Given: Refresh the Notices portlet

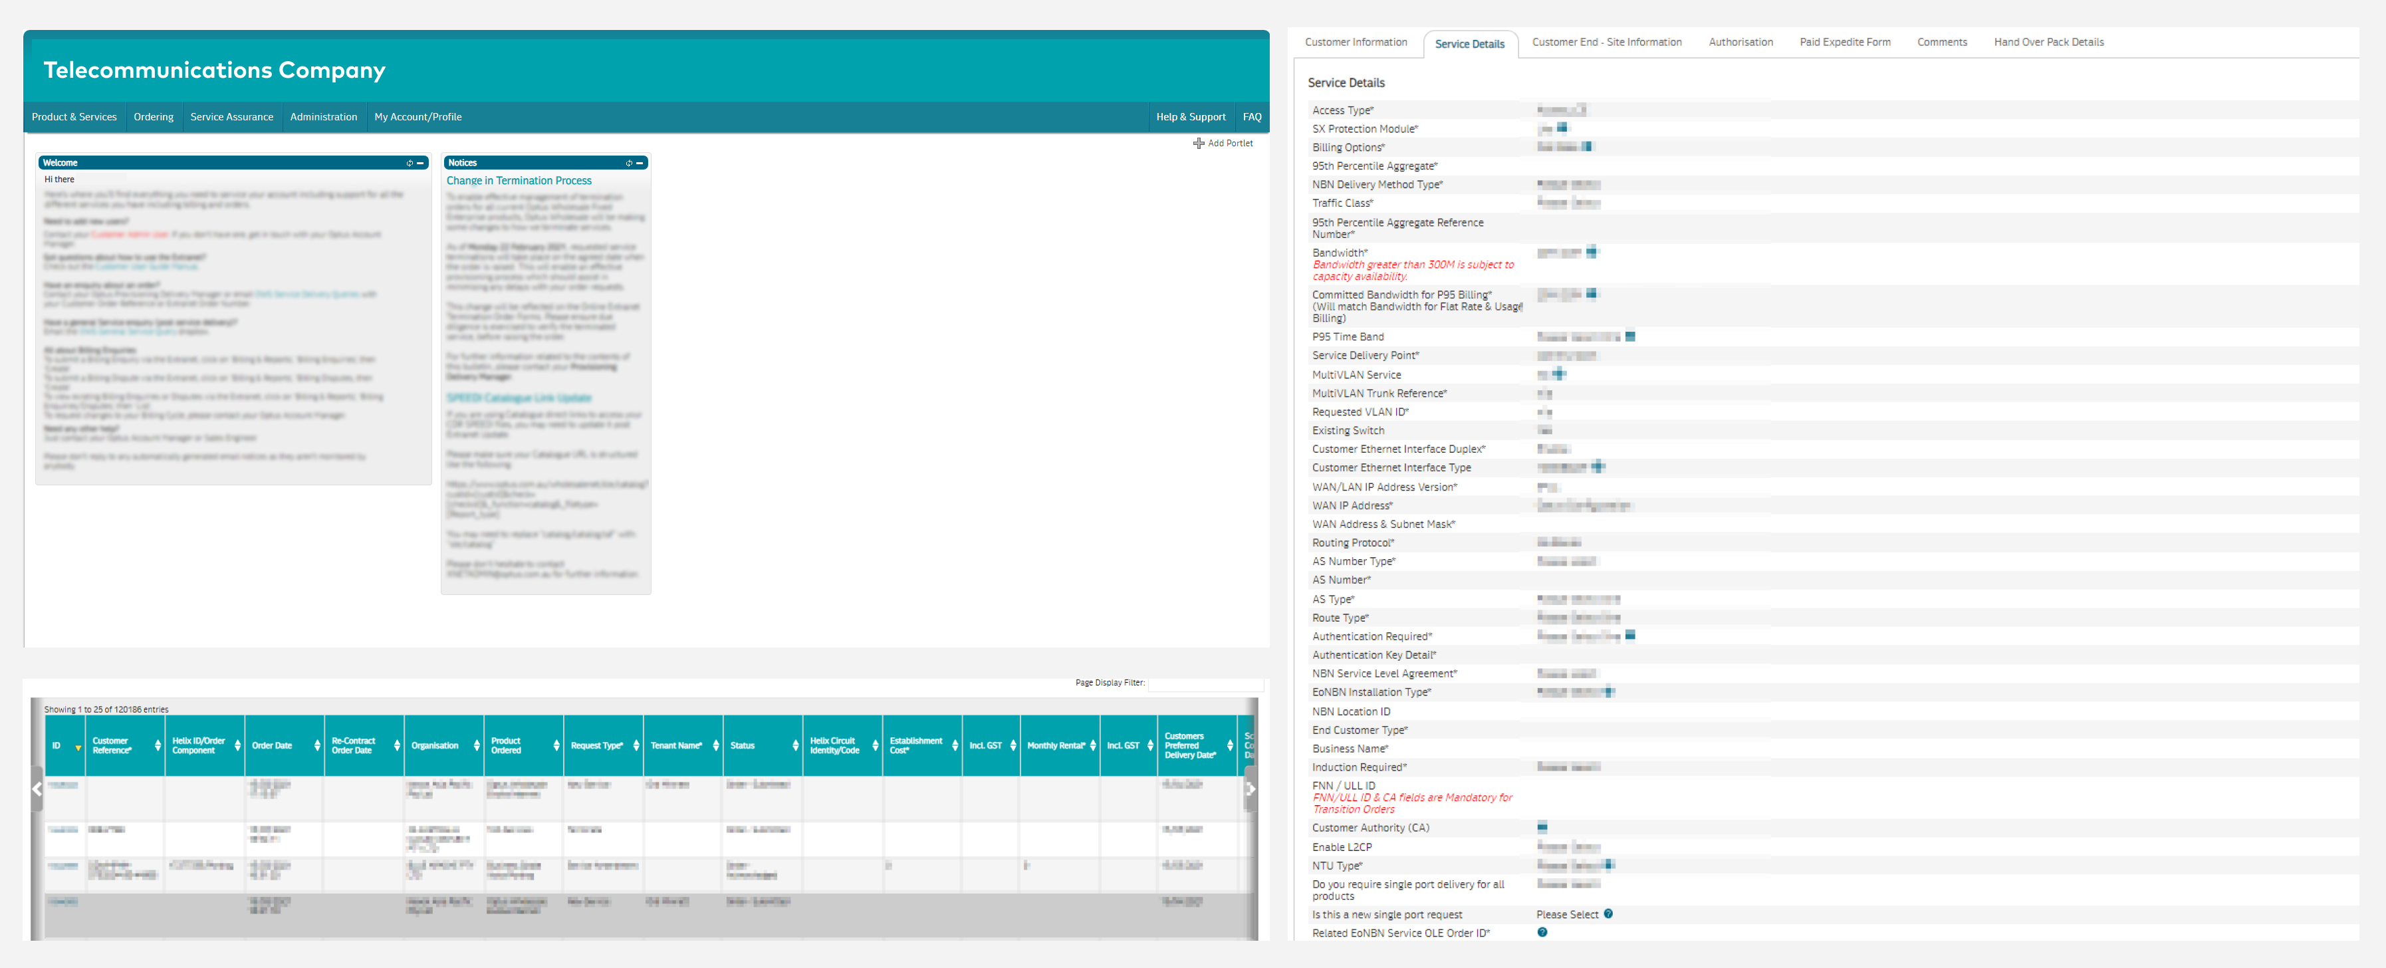Looking at the screenshot, I should (x=629, y=163).
